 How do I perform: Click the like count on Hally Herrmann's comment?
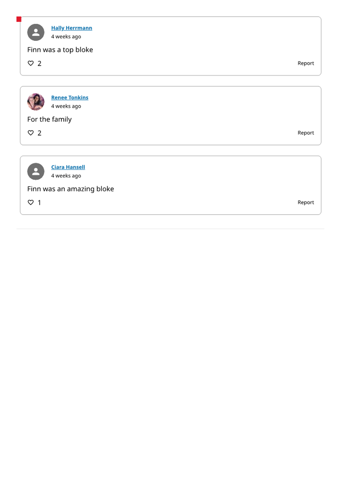pyautogui.click(x=39, y=63)
